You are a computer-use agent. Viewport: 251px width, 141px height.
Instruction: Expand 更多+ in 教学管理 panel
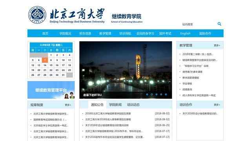217,45
